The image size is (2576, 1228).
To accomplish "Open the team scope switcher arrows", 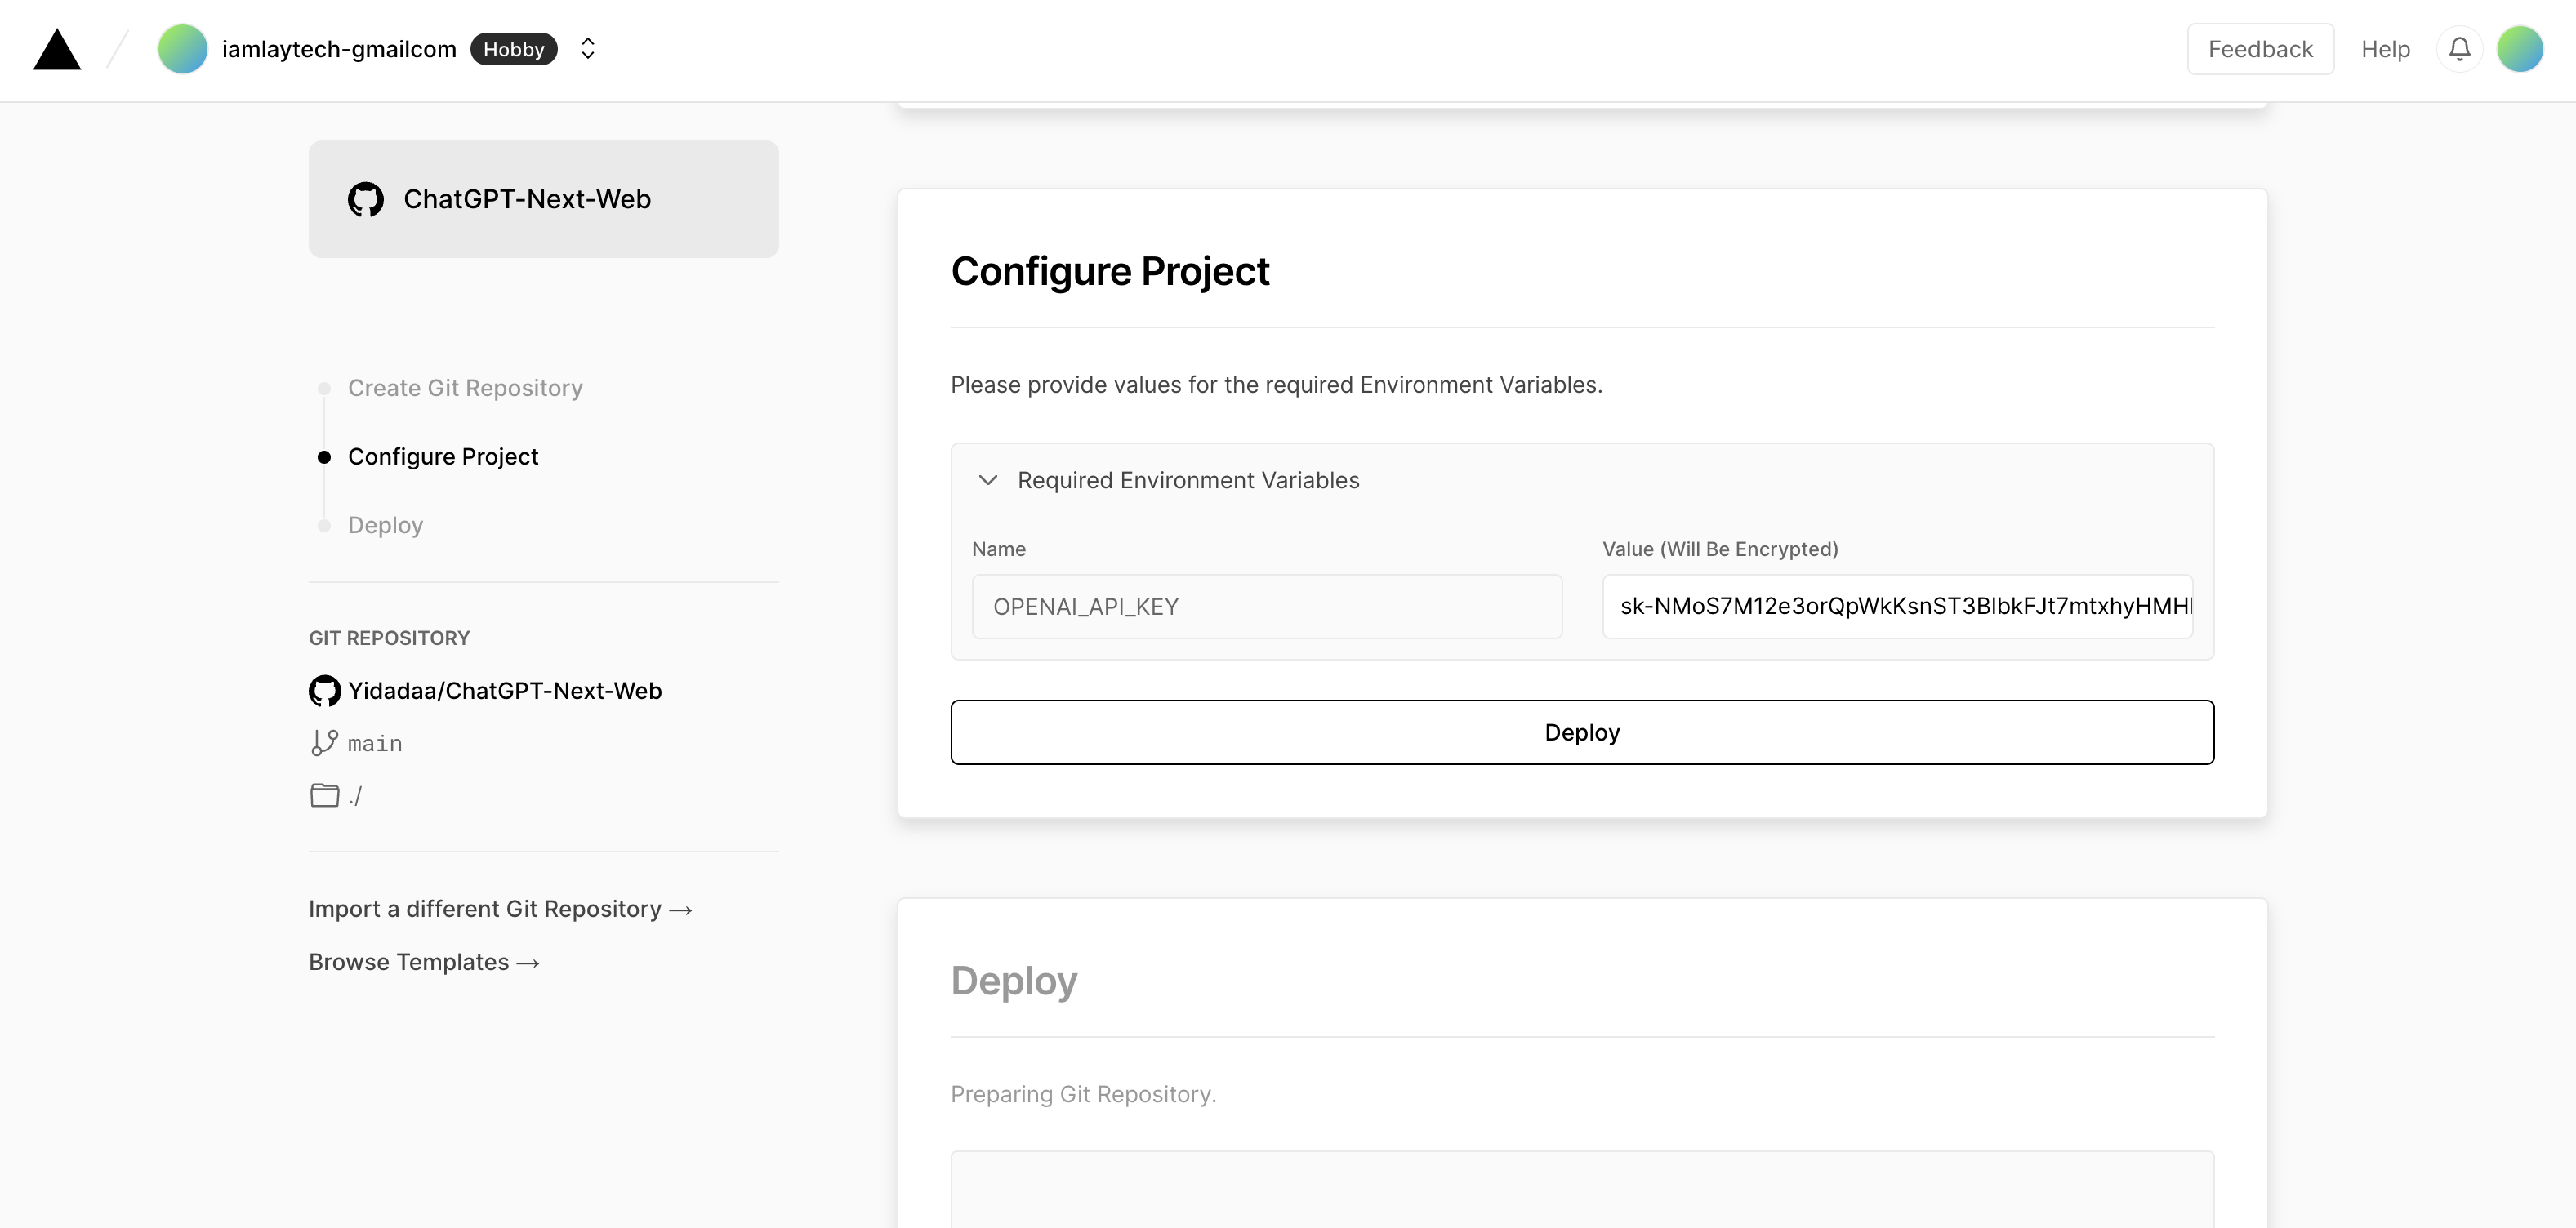I will point(588,49).
